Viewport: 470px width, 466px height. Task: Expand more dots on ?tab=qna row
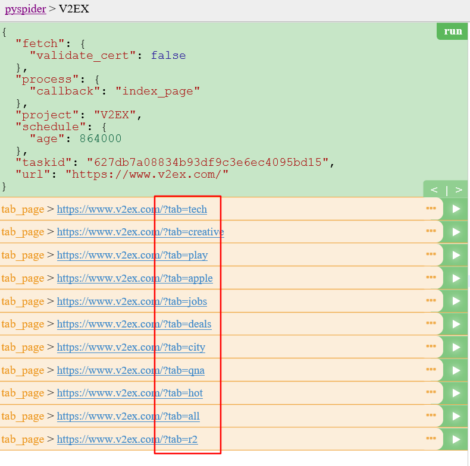pos(431,370)
